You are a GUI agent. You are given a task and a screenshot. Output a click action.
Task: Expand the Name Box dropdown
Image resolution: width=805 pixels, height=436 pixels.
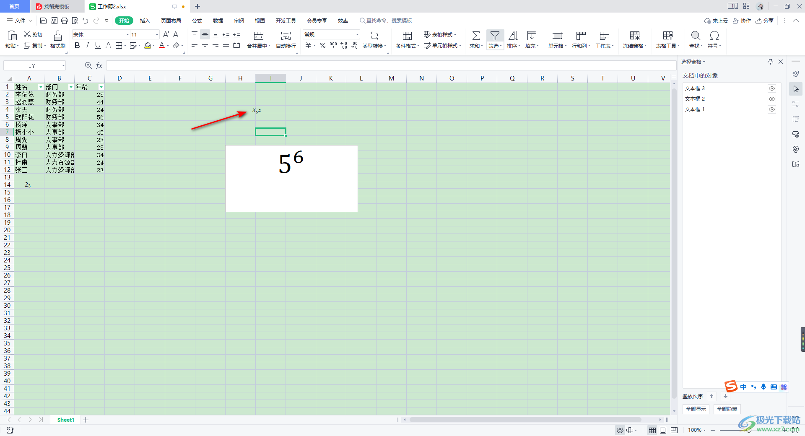[63, 65]
